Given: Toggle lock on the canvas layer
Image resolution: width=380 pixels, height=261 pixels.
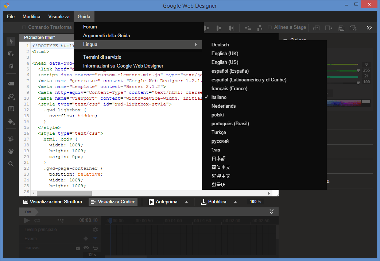Looking at the screenshot, I should tap(78, 248).
